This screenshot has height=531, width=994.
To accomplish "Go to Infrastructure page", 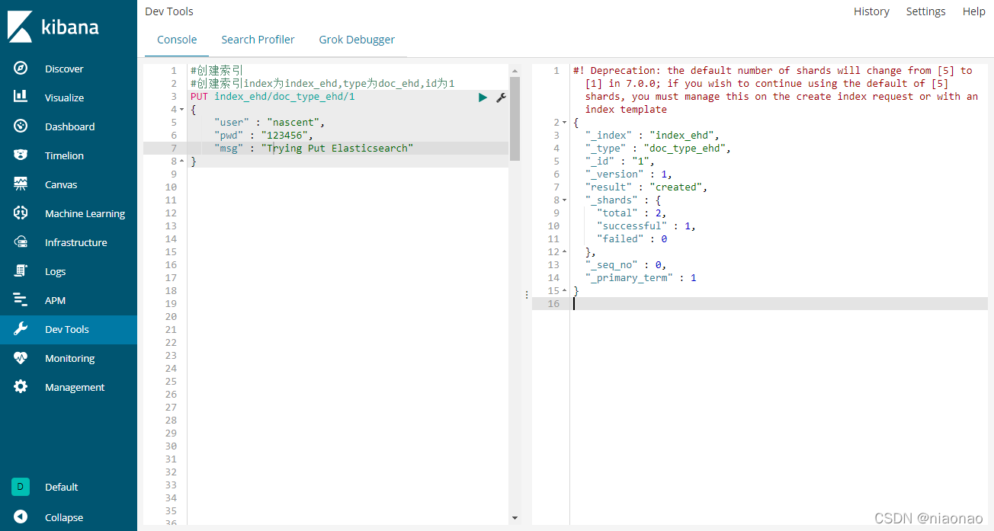I will (76, 242).
